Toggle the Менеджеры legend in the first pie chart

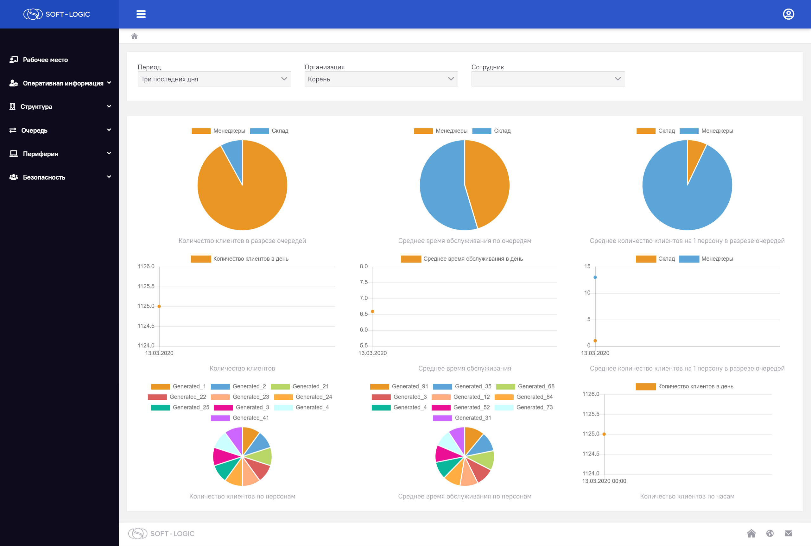pyautogui.click(x=218, y=131)
